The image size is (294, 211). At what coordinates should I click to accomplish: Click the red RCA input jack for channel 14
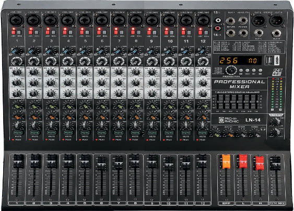(218, 28)
